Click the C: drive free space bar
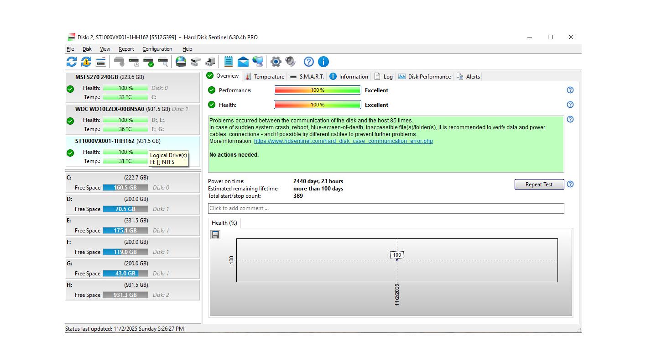 [125, 188]
